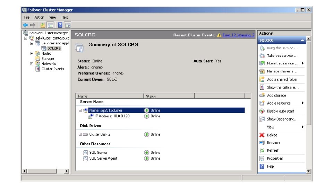333x187 pixels.
Task: Click the tree pane right scroll arrow
Action: click(x=67, y=171)
